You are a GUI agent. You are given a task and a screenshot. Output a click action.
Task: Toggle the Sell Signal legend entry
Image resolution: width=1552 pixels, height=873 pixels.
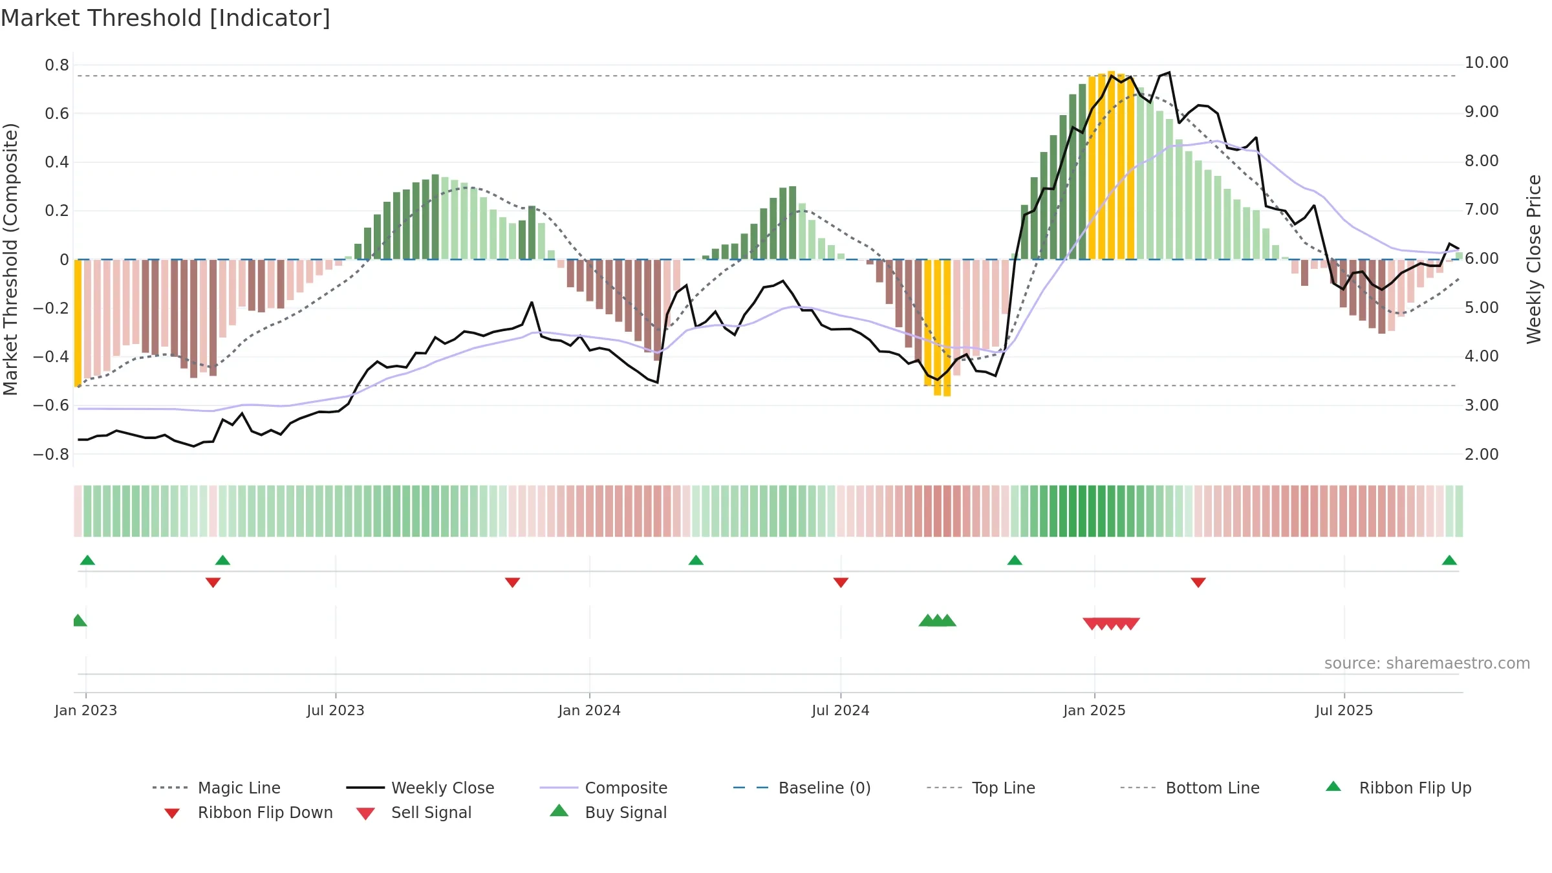(414, 812)
